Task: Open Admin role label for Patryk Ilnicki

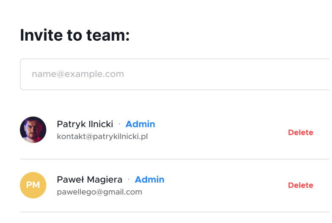Action: [x=140, y=124]
